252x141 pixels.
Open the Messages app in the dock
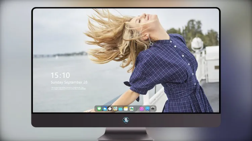pyautogui.click(x=99, y=109)
